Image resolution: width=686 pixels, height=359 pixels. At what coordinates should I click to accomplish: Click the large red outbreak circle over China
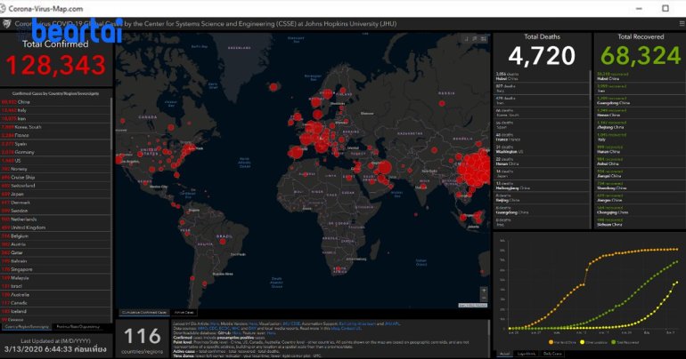(469, 166)
